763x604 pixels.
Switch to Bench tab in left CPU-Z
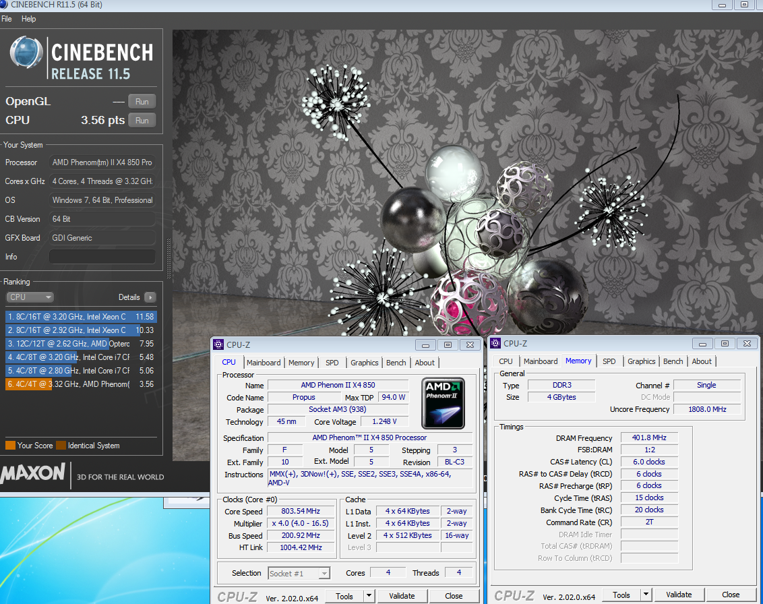tap(396, 363)
